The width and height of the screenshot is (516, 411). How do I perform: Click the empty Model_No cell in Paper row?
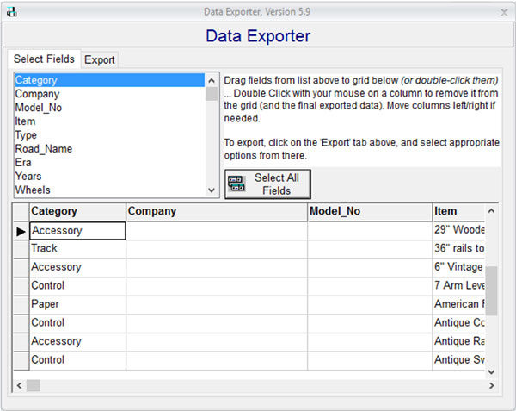(x=370, y=305)
